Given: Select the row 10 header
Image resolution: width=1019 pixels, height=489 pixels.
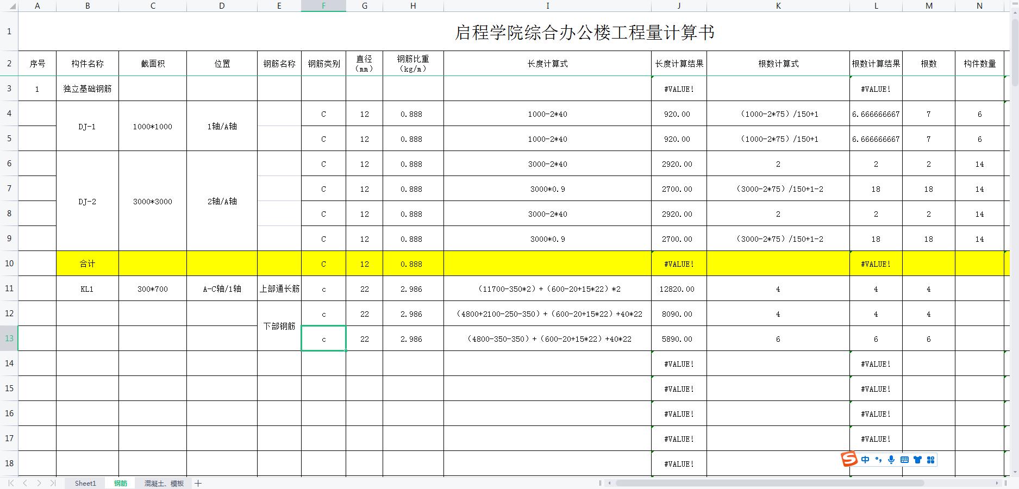Looking at the screenshot, I should [8, 264].
